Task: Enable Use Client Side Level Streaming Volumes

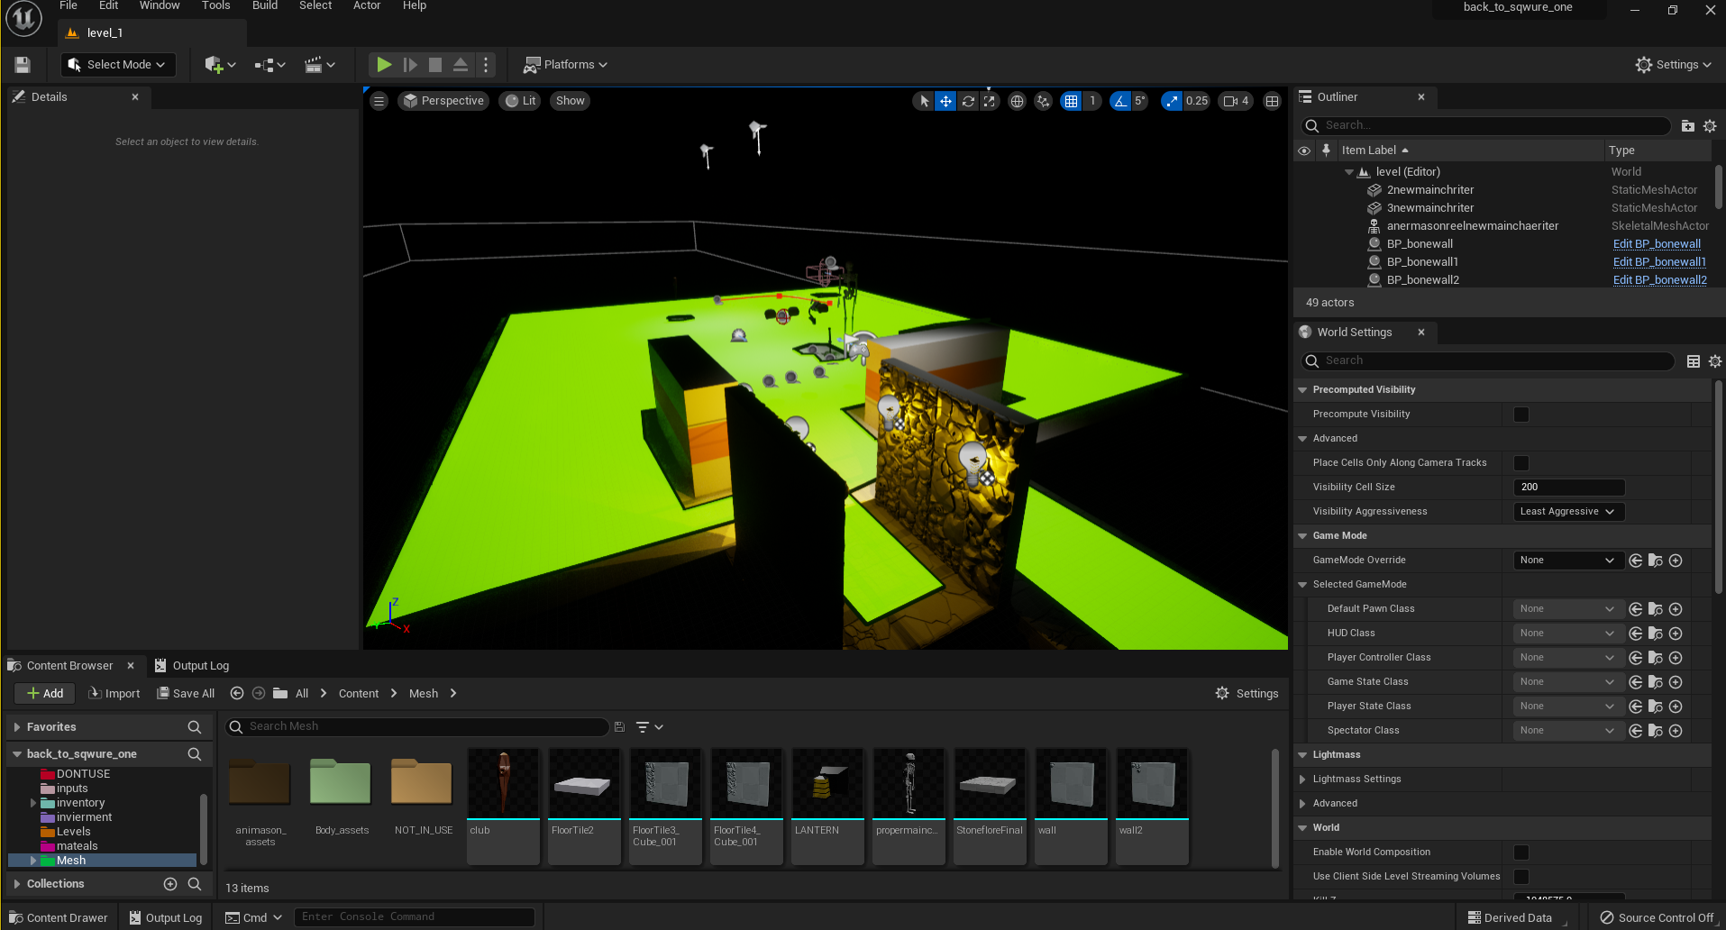Action: [x=1521, y=877]
